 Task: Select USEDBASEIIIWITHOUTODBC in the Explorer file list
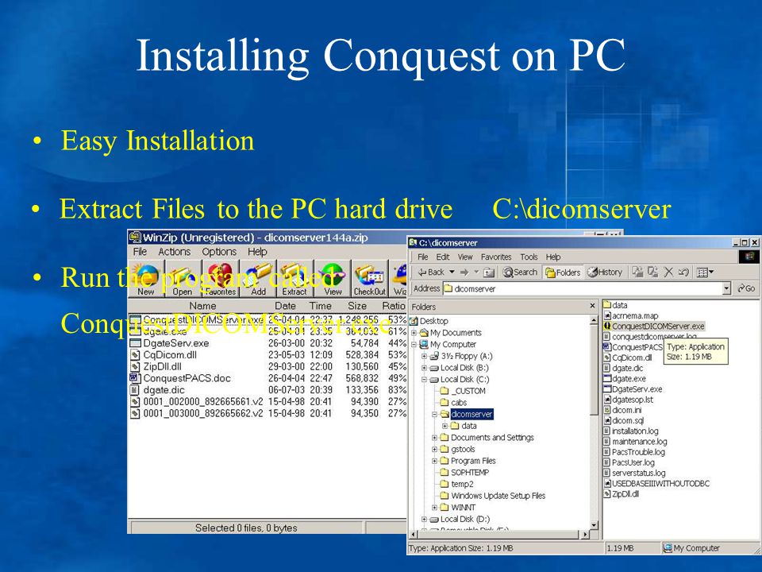pos(660,484)
